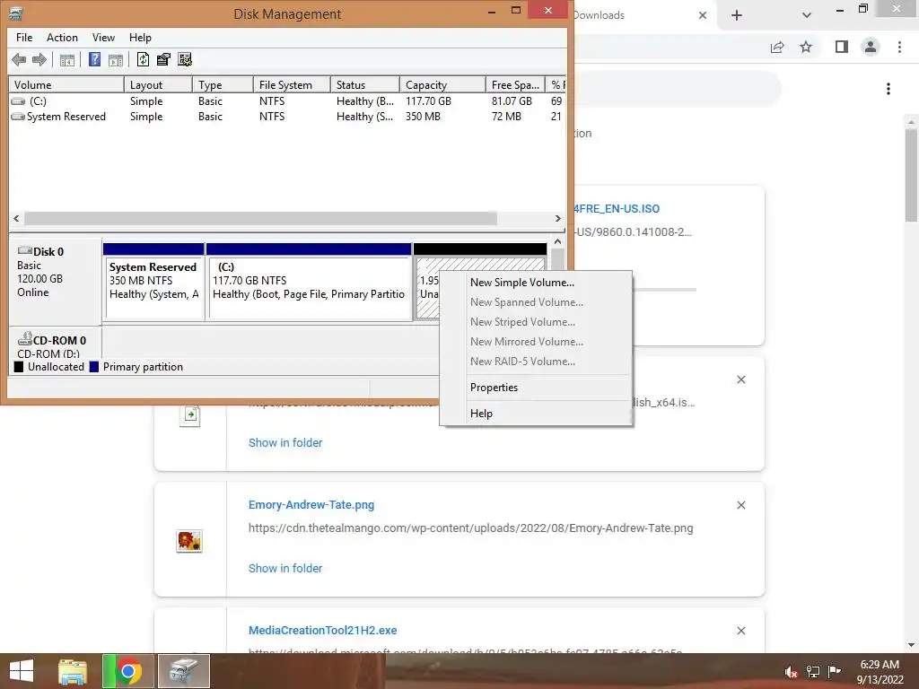The image size is (919, 689).
Task: Click the network icon in system tray
Action: point(812,671)
